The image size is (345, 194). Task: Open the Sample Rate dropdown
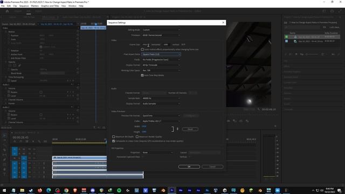161,98
